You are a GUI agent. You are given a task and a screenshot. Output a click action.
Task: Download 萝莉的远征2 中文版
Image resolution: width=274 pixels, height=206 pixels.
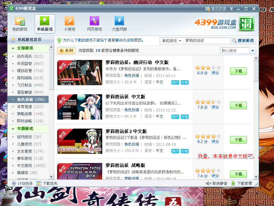pos(238,140)
